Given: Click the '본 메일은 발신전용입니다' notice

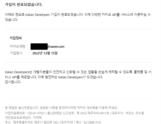Looking at the screenshot, I should tap(22, 108).
